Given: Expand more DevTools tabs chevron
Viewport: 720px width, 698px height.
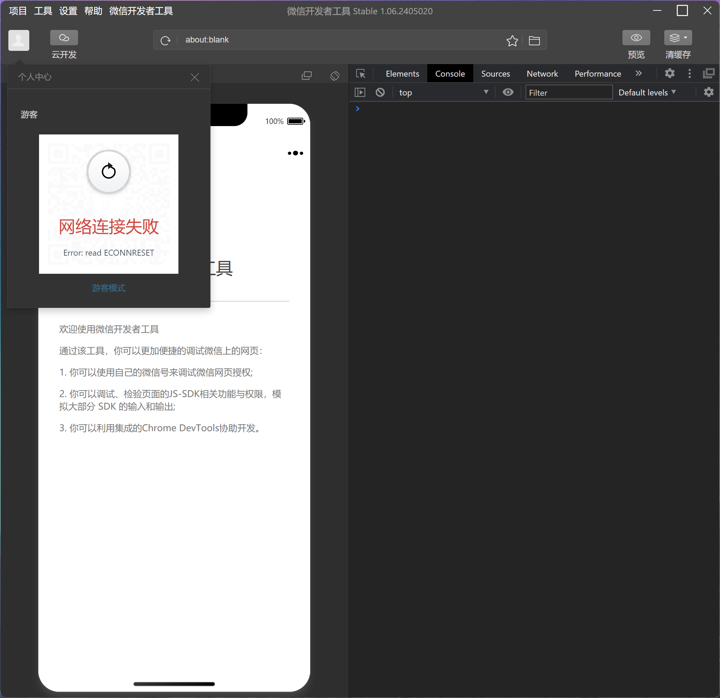Looking at the screenshot, I should [x=638, y=73].
